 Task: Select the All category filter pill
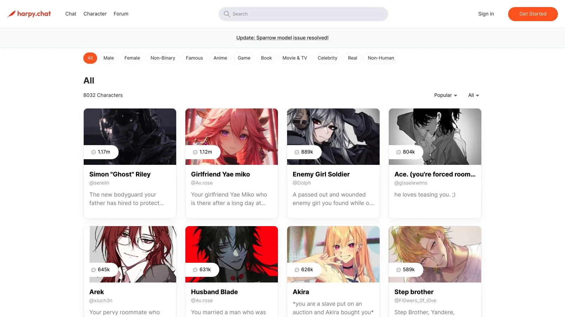[90, 58]
